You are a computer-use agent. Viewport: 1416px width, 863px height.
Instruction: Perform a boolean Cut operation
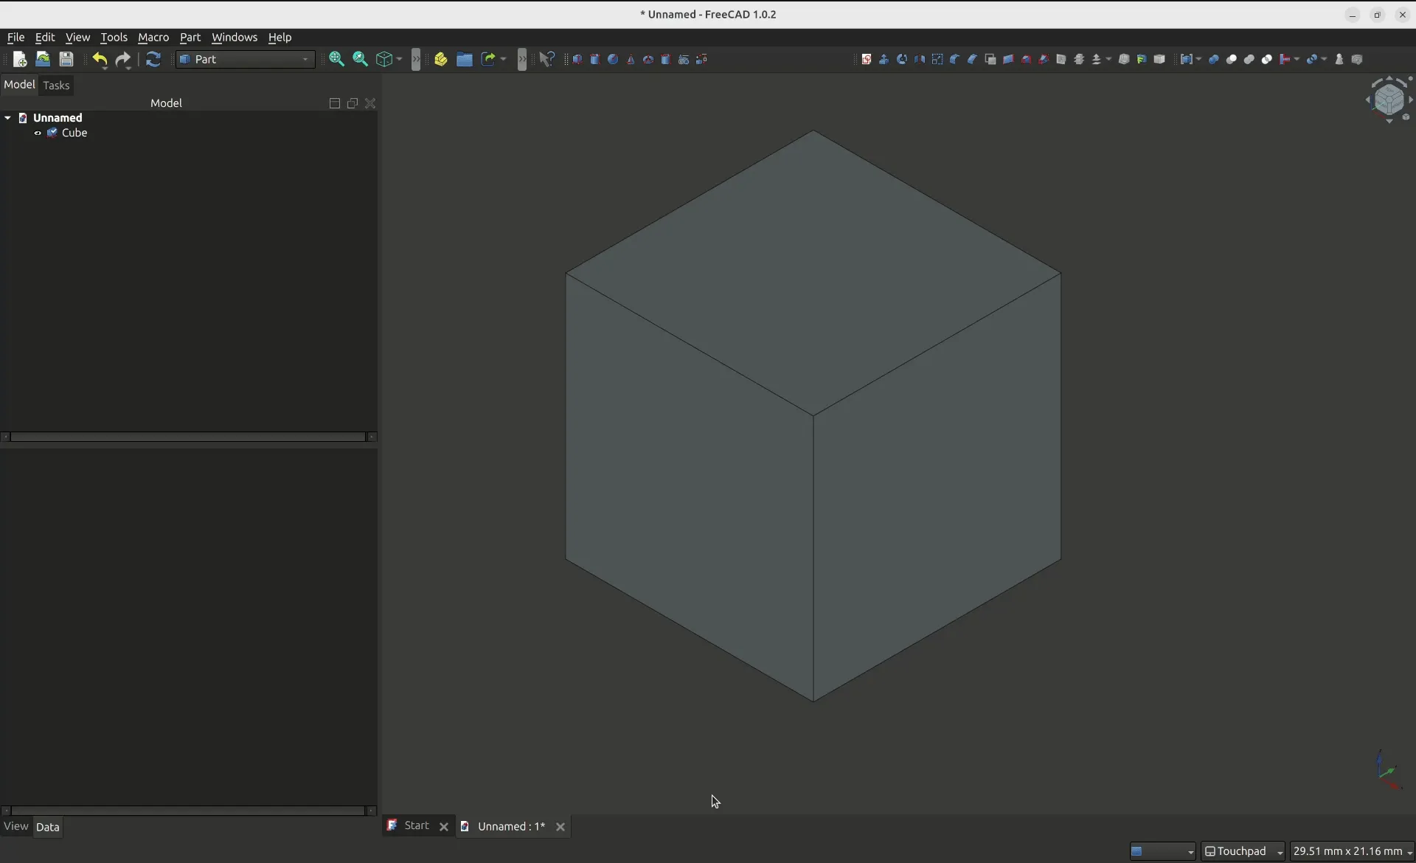pos(1232,59)
